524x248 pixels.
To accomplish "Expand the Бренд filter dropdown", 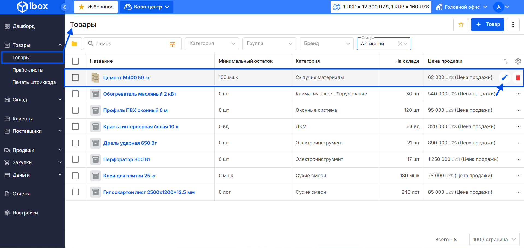I will [x=327, y=44].
